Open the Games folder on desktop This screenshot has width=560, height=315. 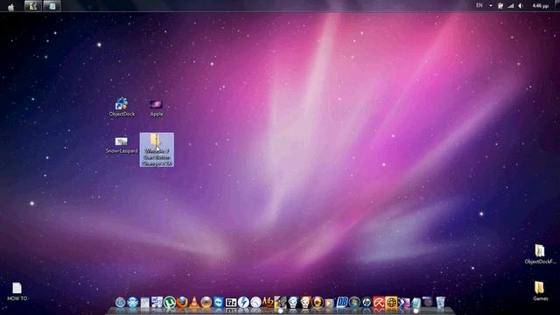coord(540,290)
